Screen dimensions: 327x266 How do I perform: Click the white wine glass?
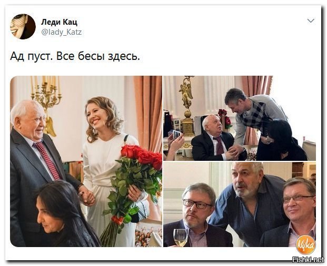tap(180, 238)
